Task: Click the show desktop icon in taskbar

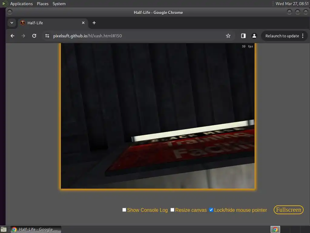Action: point(4,229)
